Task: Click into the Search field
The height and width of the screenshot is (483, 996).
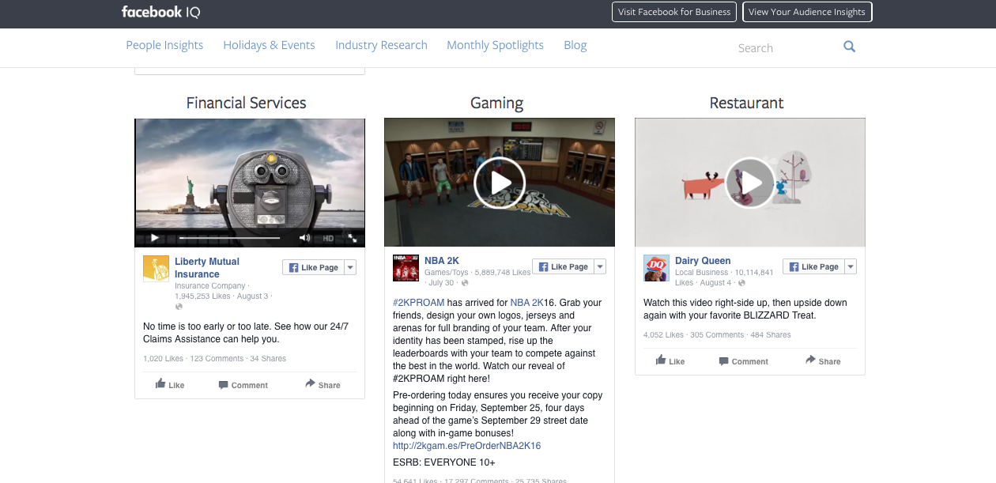Action: click(x=783, y=48)
